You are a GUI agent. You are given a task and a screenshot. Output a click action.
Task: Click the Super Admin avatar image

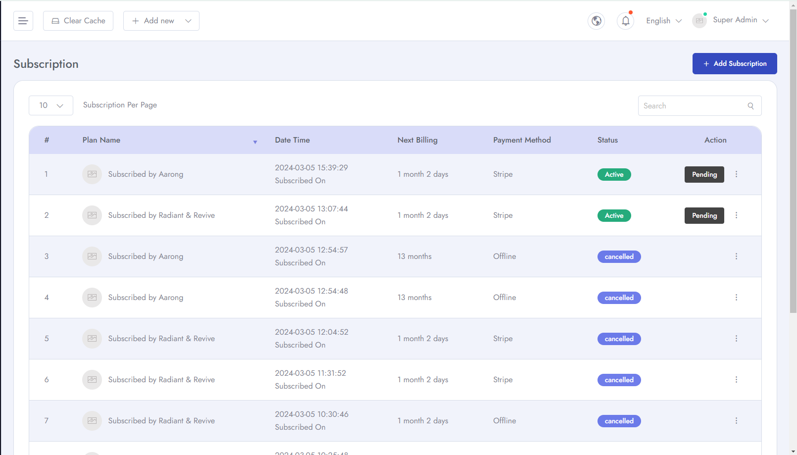pos(699,21)
